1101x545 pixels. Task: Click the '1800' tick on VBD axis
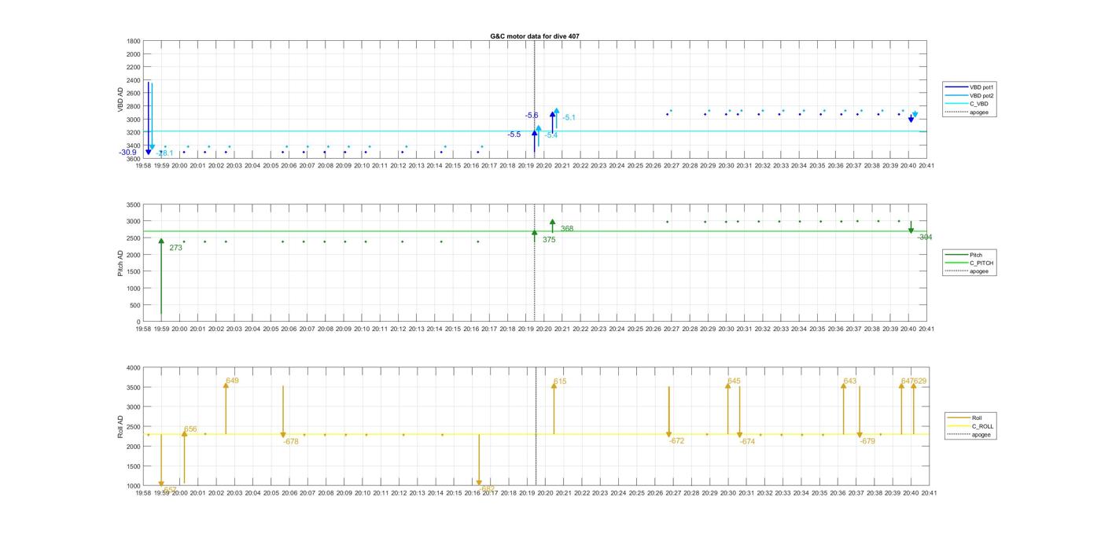tap(134, 41)
